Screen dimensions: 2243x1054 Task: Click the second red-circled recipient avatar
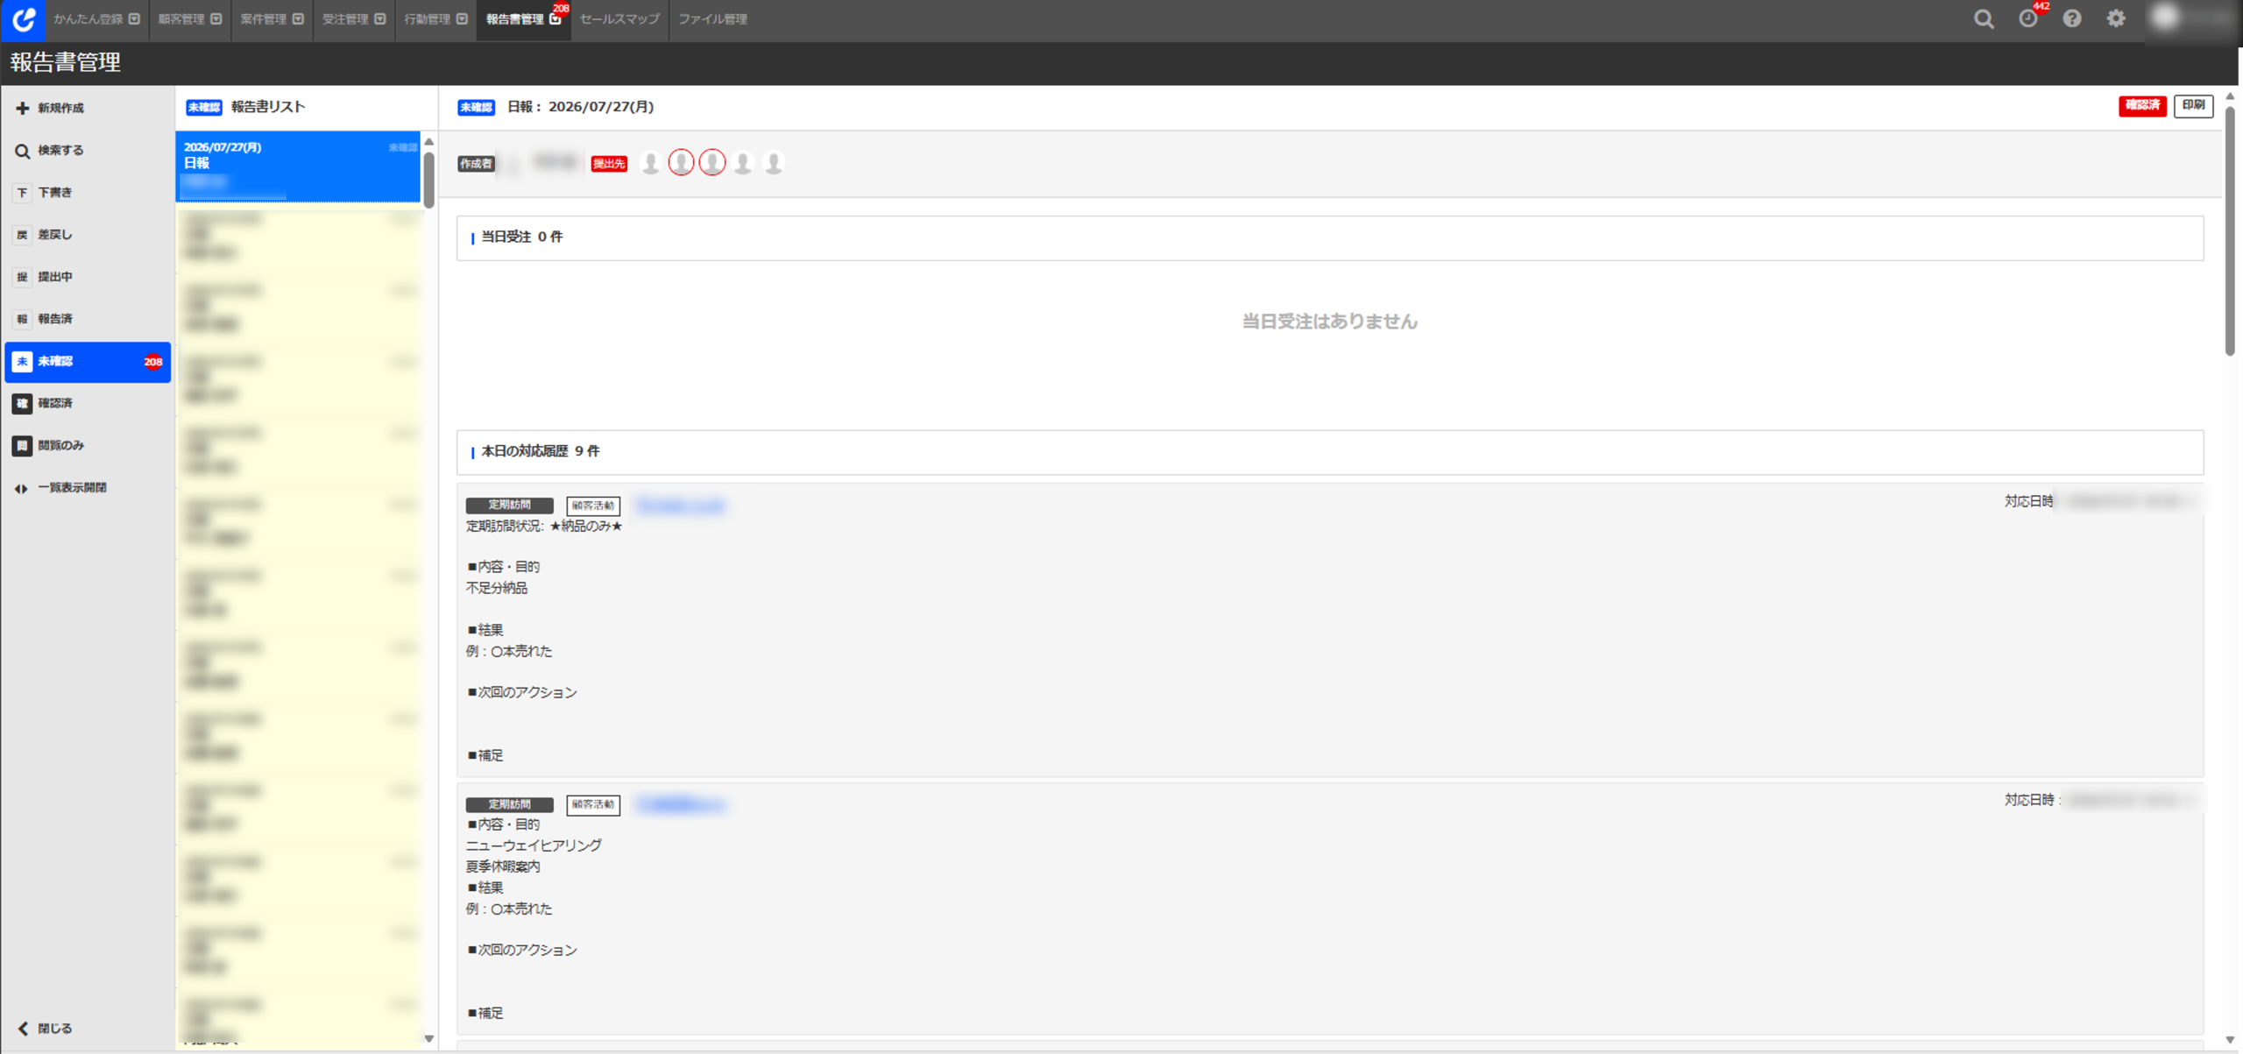pos(712,163)
